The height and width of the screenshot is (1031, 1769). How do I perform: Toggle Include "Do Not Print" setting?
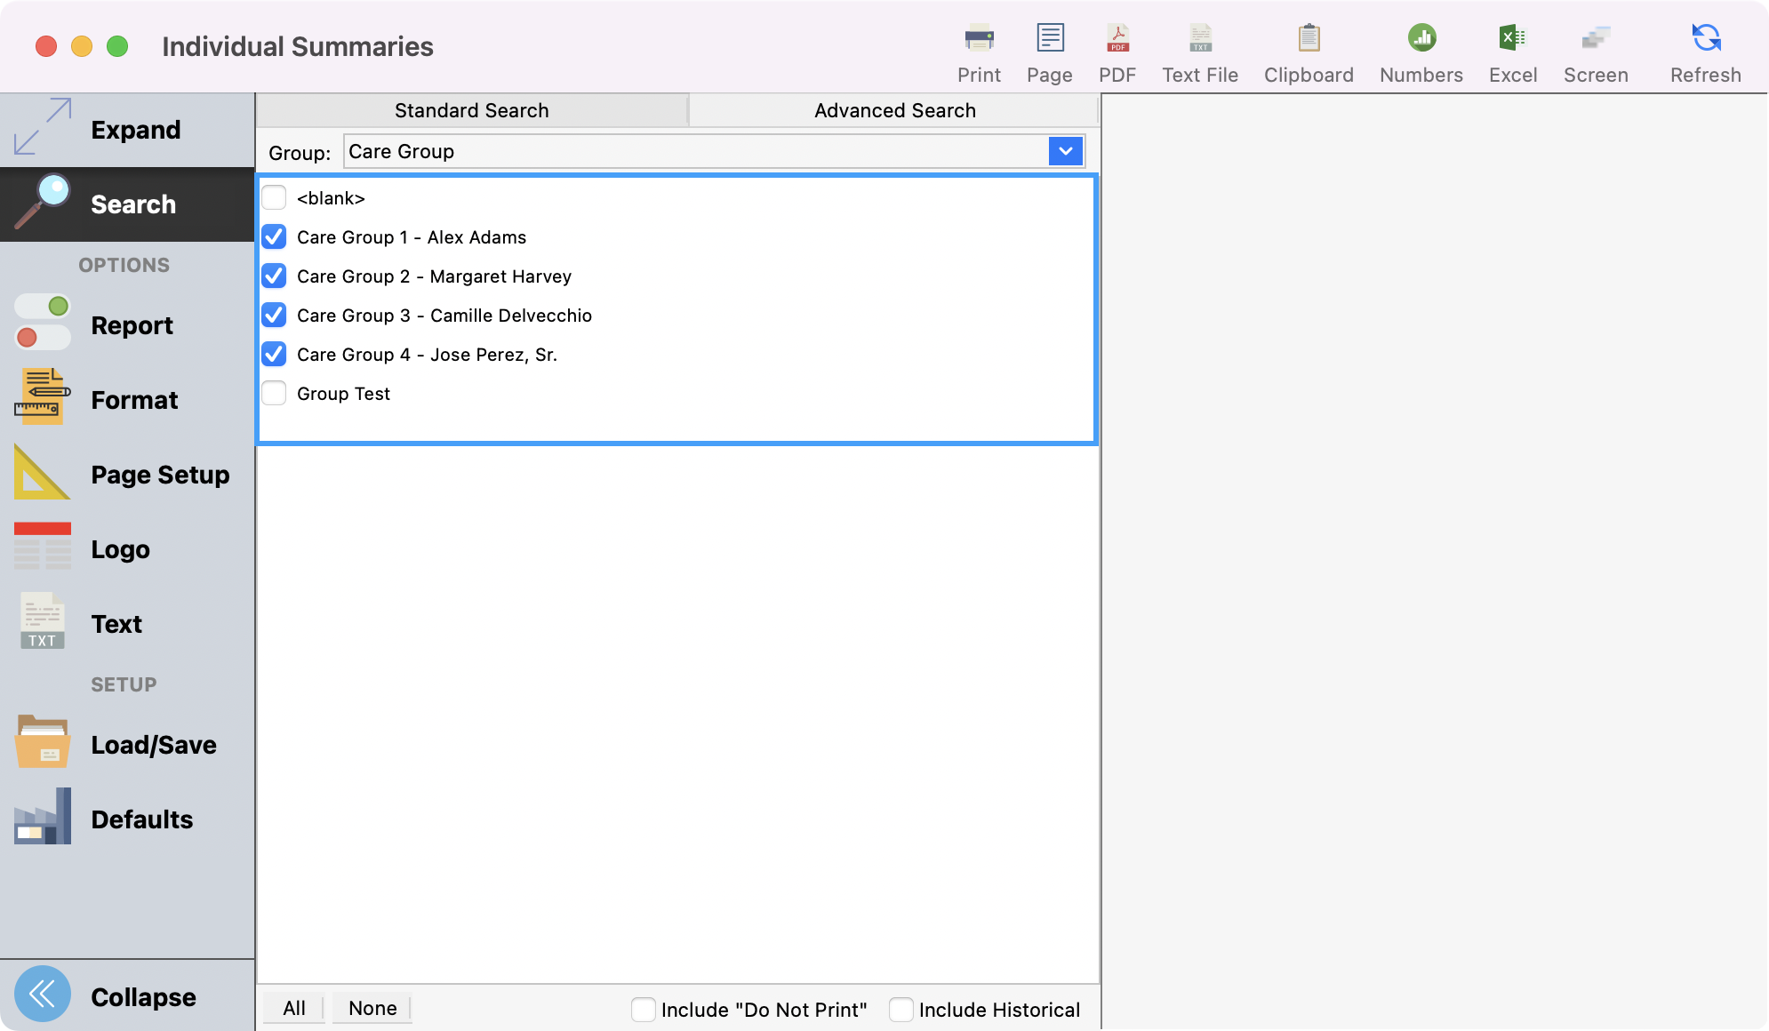pos(643,1009)
